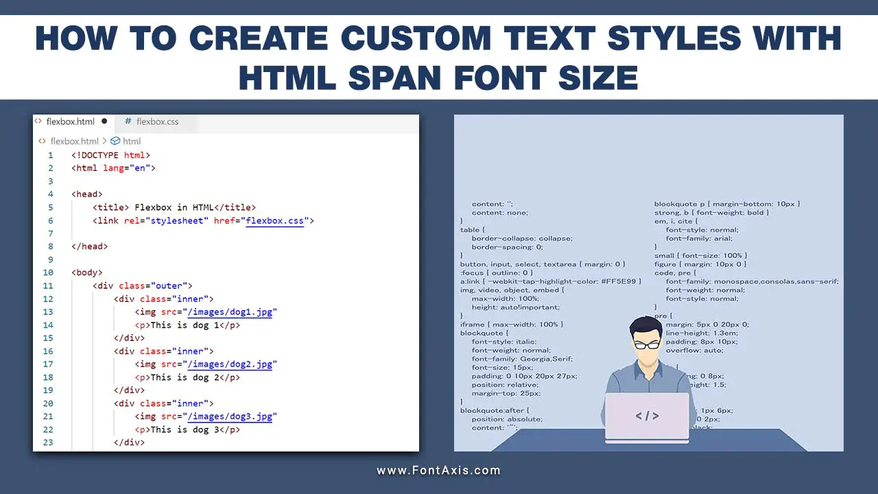Click the cube symbol icon in breadcrumb
Viewport: 878px width, 494px height.
(115, 141)
